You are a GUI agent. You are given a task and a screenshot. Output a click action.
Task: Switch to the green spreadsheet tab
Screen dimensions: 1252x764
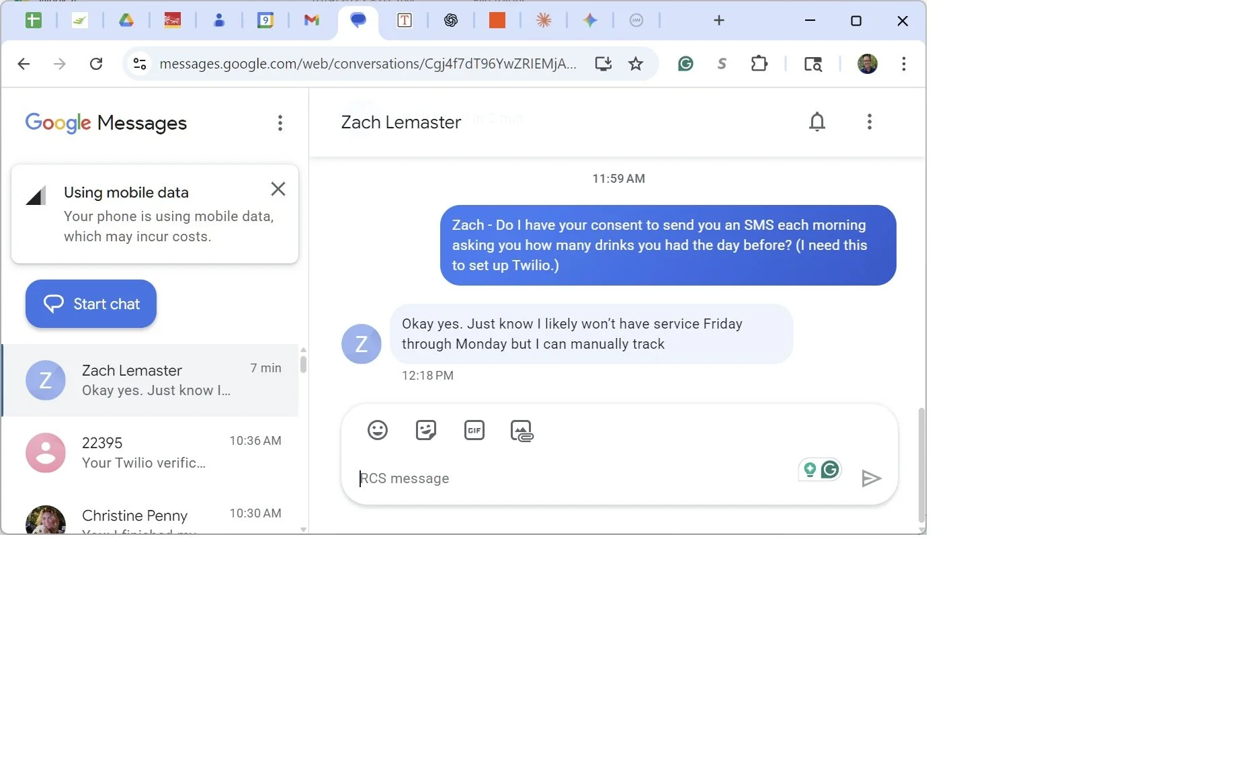[34, 21]
